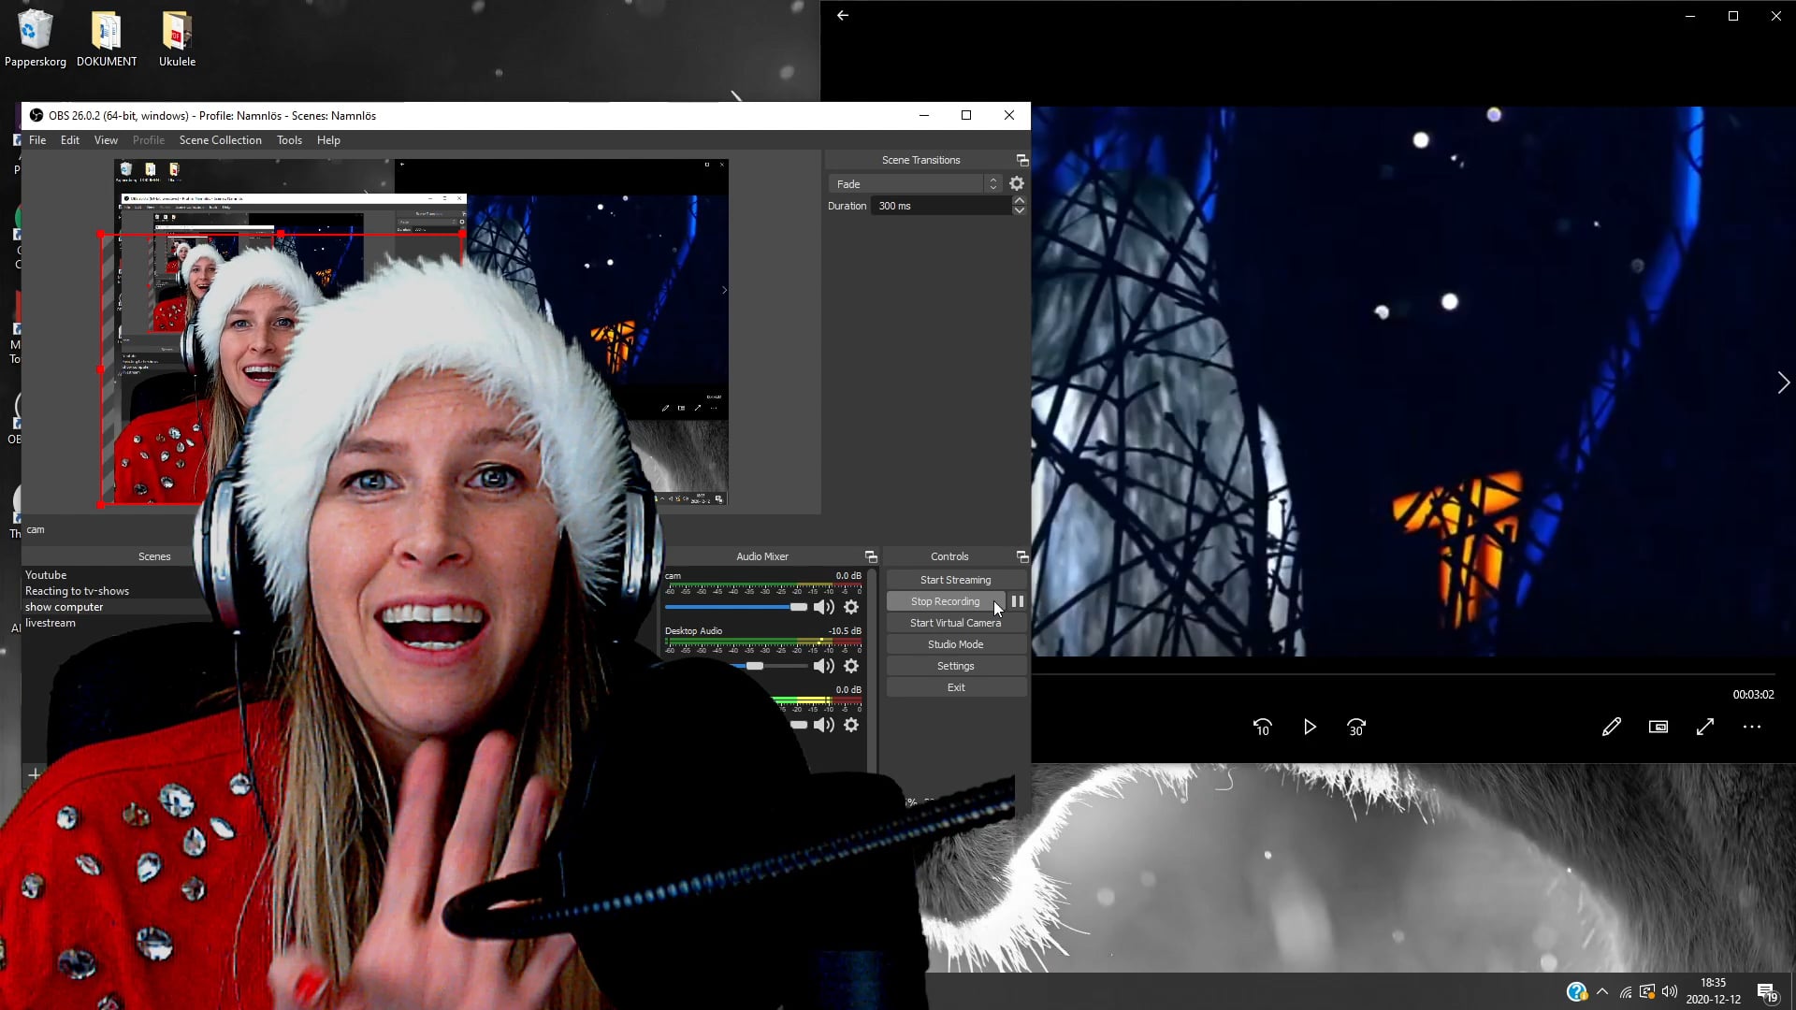
Task: Mute the Desktop Audio source
Action: click(823, 666)
